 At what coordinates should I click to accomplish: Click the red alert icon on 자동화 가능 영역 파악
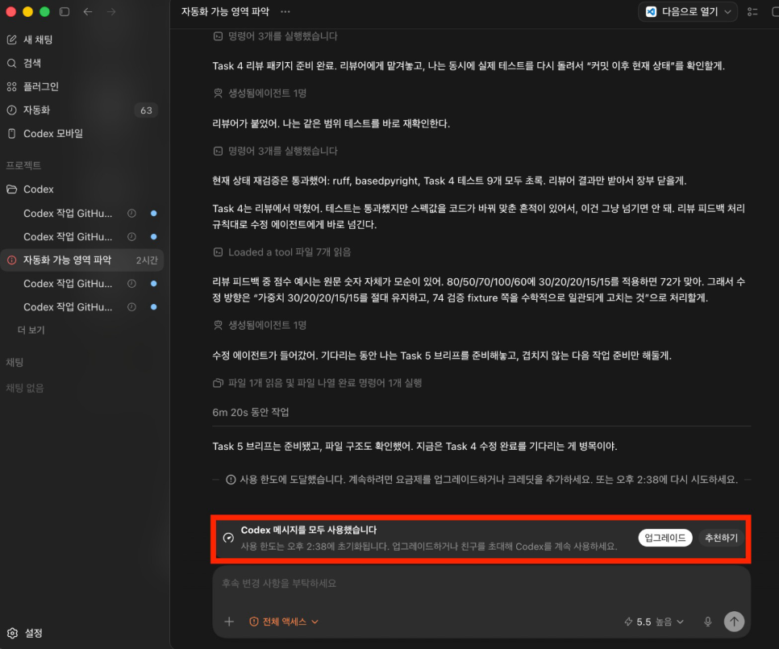(x=11, y=260)
